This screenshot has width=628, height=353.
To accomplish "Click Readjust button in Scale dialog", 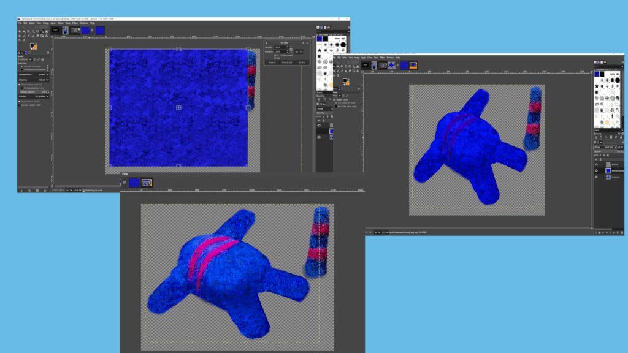I will click(x=287, y=63).
